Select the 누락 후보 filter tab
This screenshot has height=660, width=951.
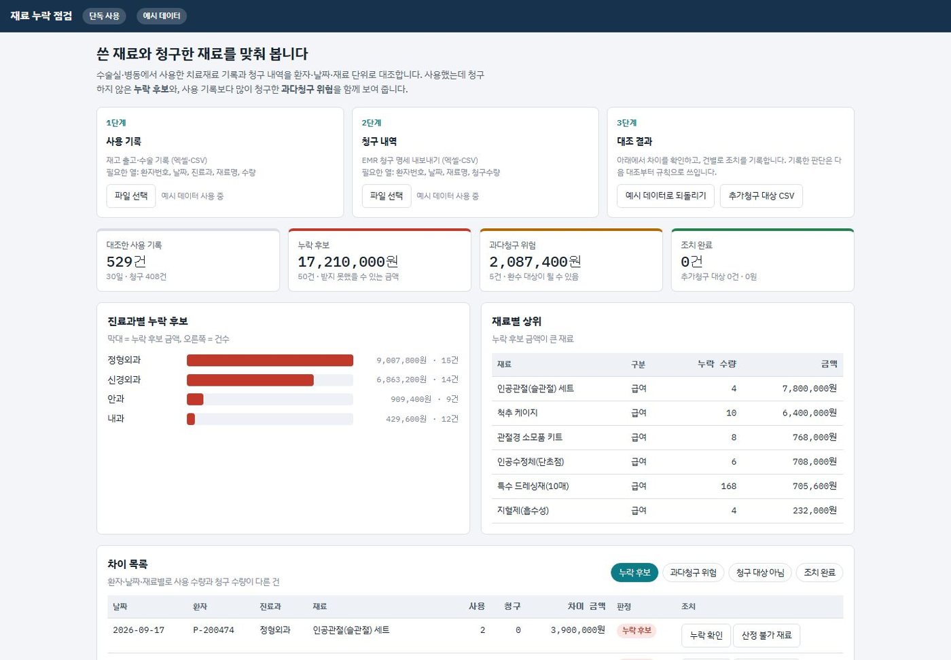635,572
